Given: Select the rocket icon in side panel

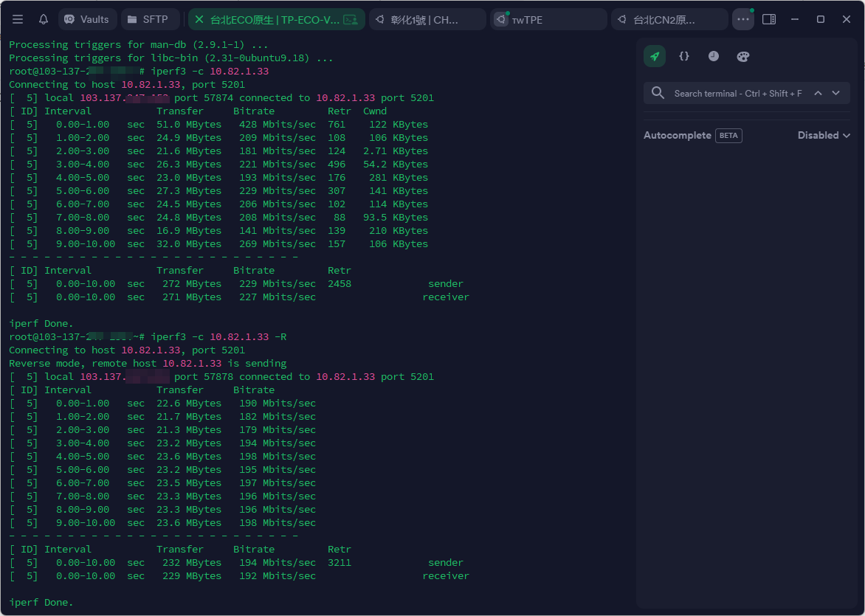Looking at the screenshot, I should click(654, 56).
